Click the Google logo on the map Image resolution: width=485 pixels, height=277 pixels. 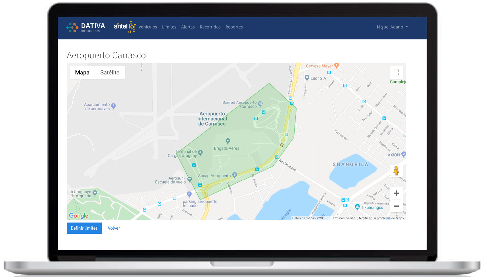(79, 216)
